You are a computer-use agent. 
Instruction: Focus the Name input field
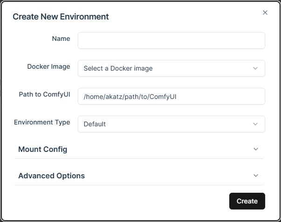[171, 40]
